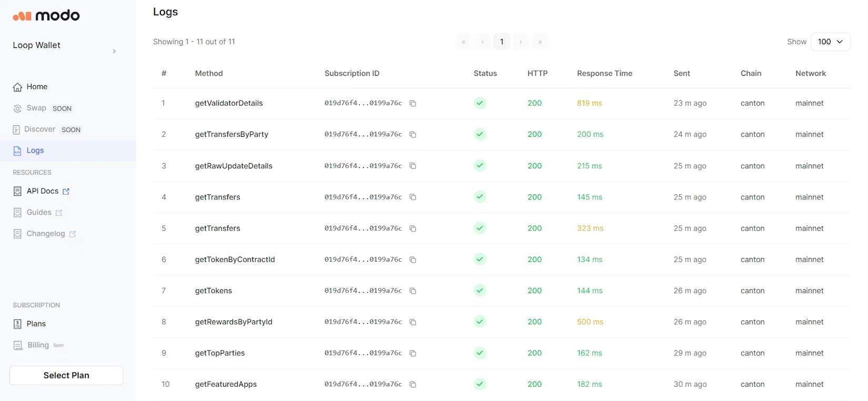The height and width of the screenshot is (401, 868).
Task: Copy subscription ID in getTopParties row
Action: tap(413, 353)
